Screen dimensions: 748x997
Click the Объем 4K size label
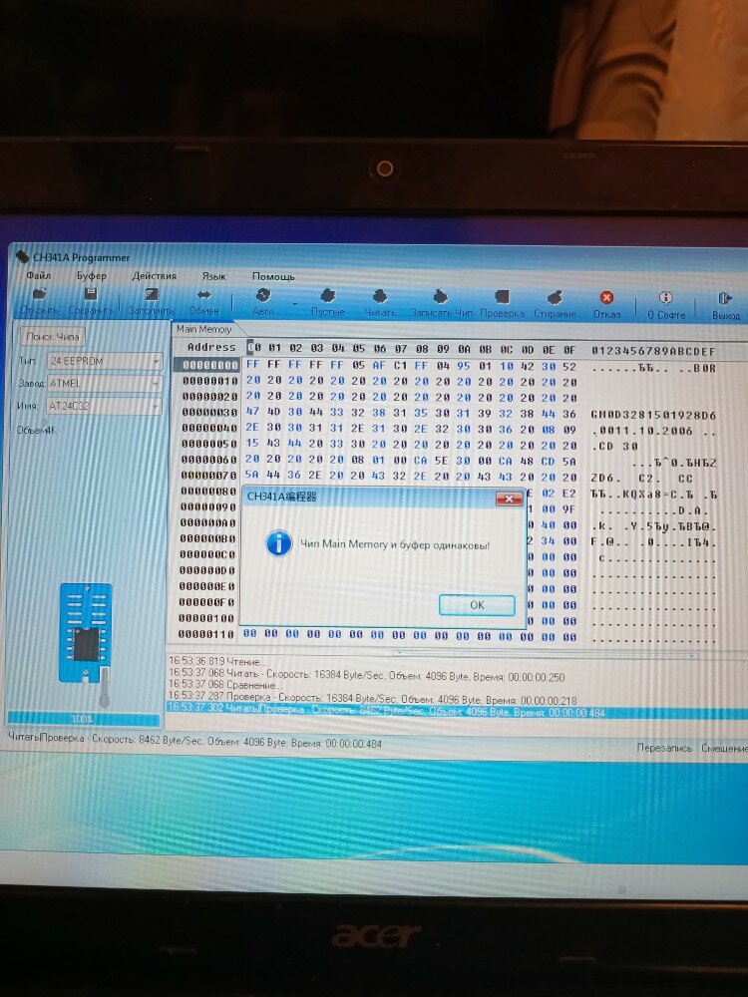36,431
